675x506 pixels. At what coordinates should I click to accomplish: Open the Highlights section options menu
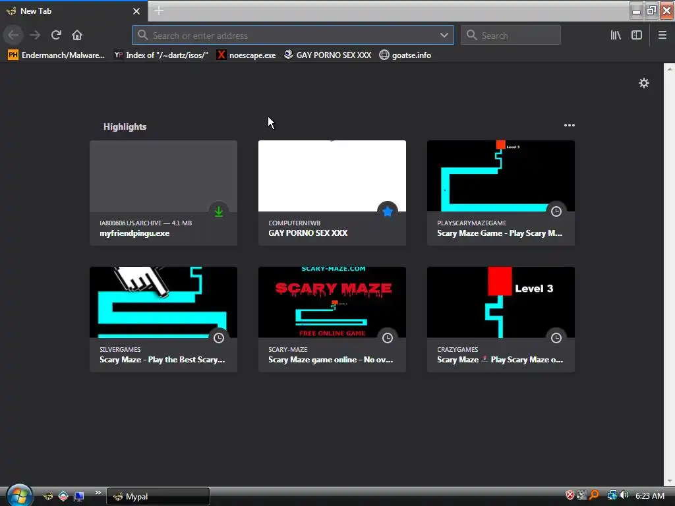(569, 125)
